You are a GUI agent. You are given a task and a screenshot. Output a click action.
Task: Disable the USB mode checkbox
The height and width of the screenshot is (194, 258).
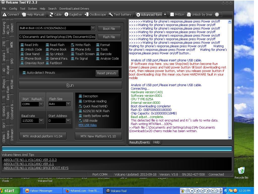point(80,121)
